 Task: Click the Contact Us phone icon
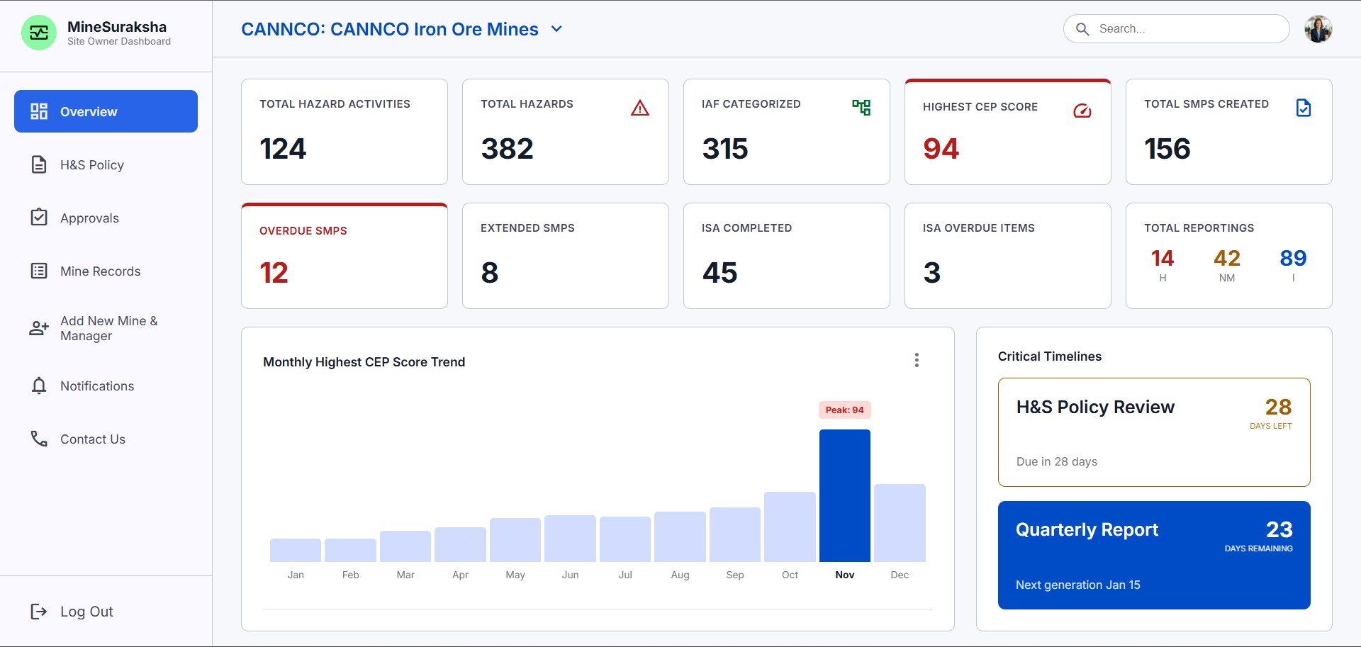[39, 439]
